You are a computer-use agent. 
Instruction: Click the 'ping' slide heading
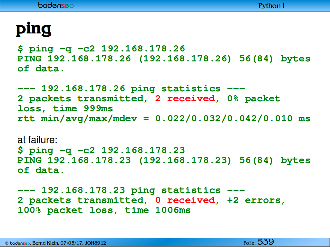(34, 29)
